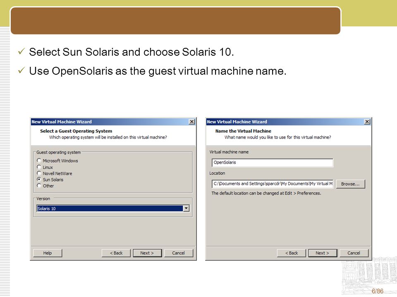The height and width of the screenshot is (297, 397).
Task: Click the Location path input field
Action: [273, 184]
